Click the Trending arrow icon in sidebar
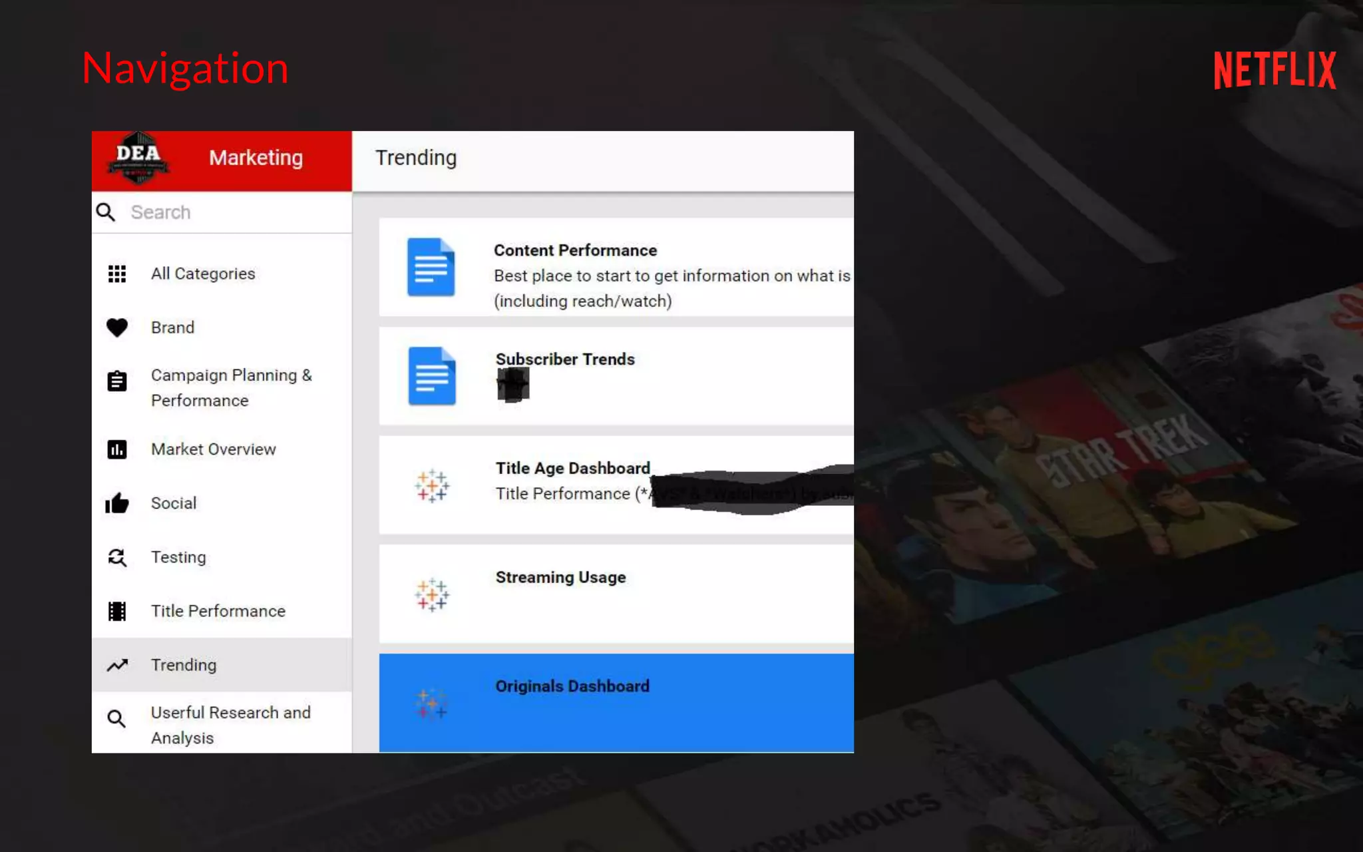This screenshot has width=1363, height=852. pyautogui.click(x=117, y=665)
